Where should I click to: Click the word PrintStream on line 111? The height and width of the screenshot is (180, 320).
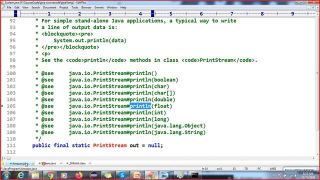(x=110, y=145)
